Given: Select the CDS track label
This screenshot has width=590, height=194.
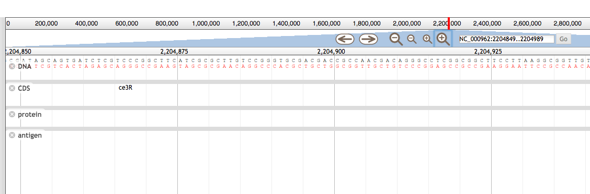Looking at the screenshot, I should pos(24,88).
